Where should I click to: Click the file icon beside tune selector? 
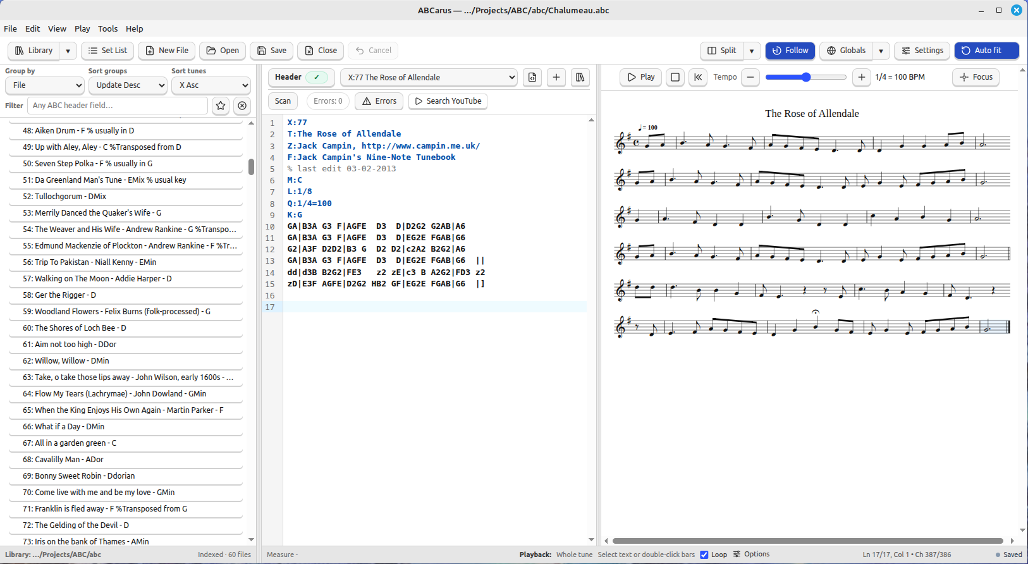pyautogui.click(x=532, y=77)
